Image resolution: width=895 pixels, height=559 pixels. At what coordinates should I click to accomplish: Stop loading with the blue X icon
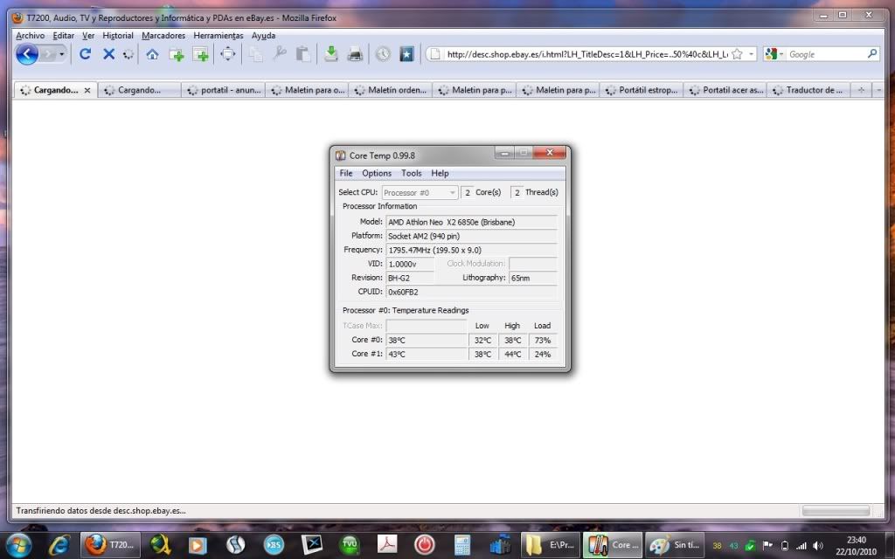(x=108, y=54)
